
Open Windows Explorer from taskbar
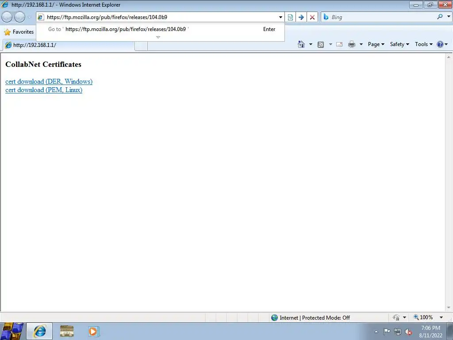[x=67, y=331]
